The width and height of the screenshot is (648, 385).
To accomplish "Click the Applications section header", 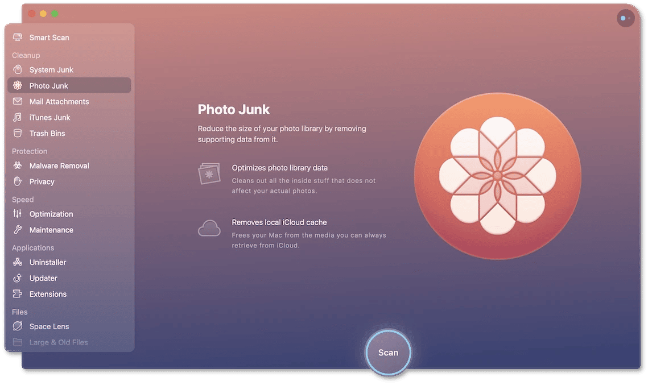I will [33, 248].
